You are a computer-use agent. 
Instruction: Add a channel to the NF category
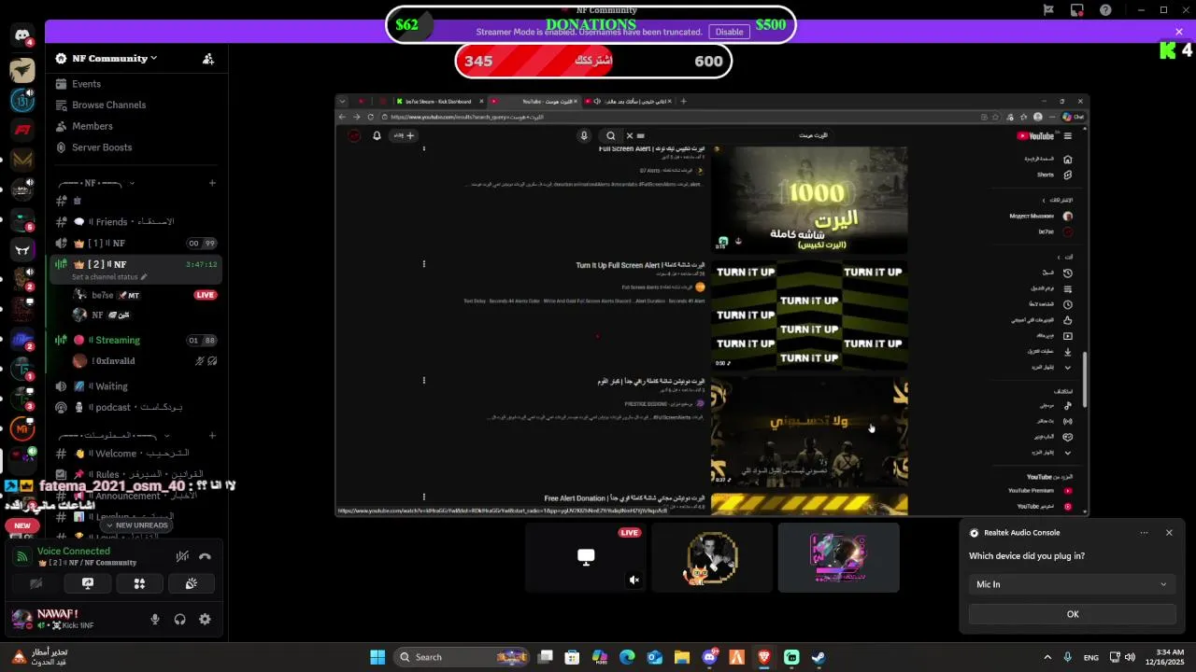pyautogui.click(x=213, y=183)
